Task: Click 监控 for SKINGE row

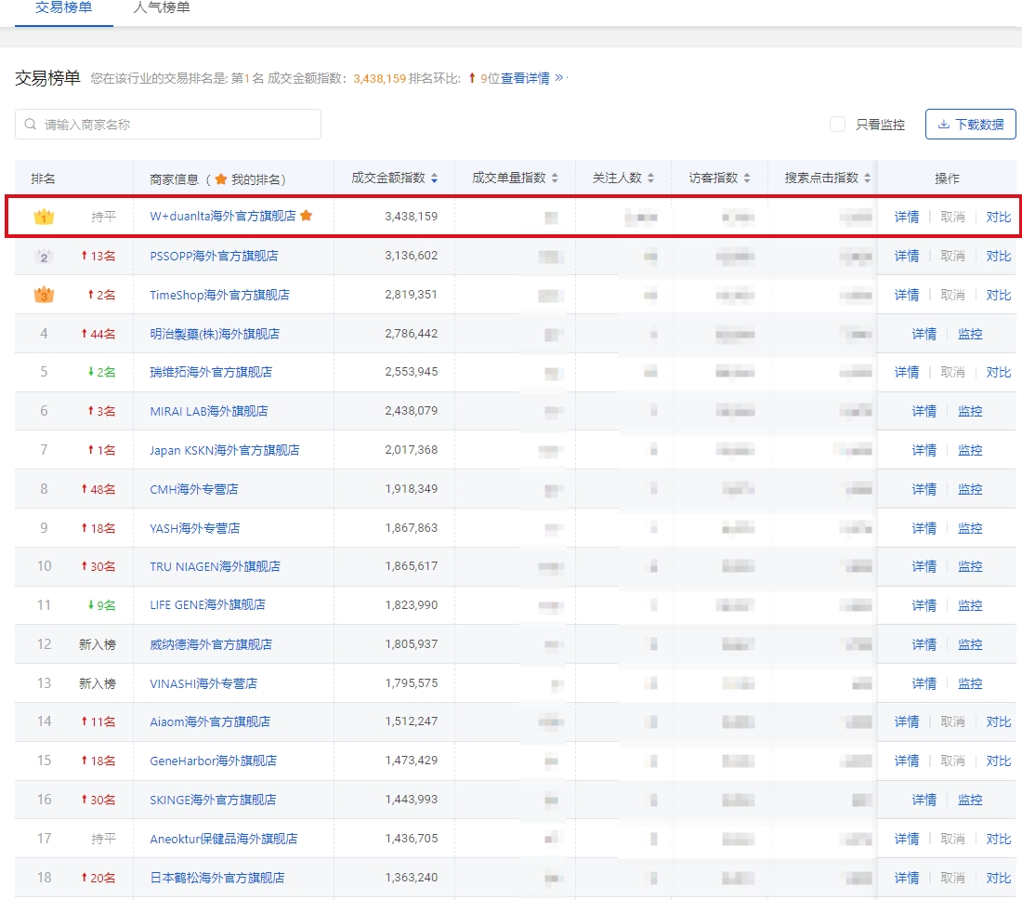Action: 970,800
